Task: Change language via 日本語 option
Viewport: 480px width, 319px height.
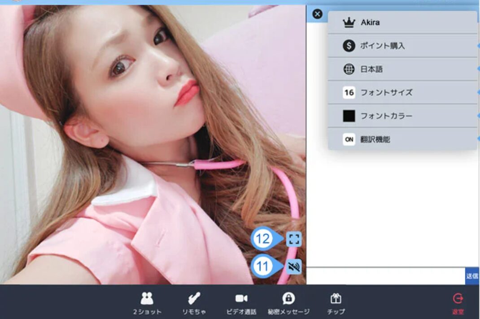Action: tap(371, 69)
